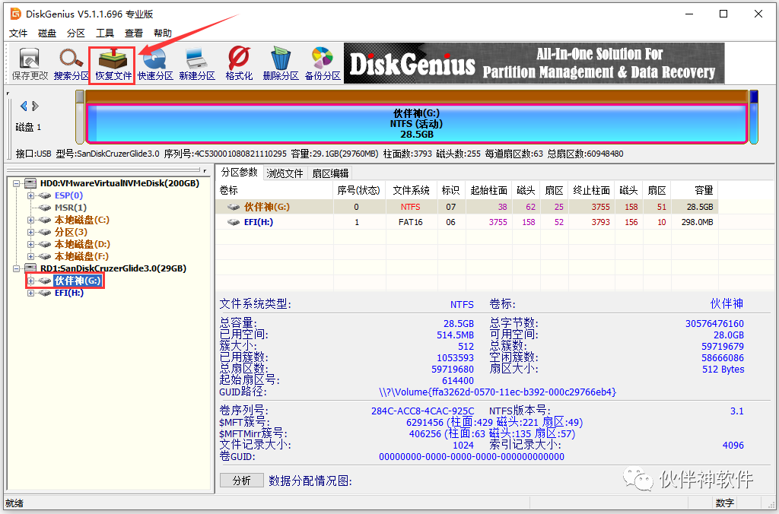Click the drive icon beside MSR(1)
This screenshot has width=779, height=514.
point(45,208)
